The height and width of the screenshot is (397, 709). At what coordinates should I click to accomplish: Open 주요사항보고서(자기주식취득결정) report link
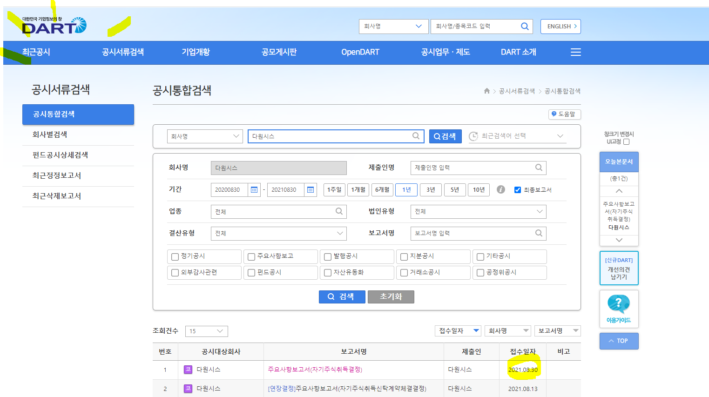tap(315, 370)
